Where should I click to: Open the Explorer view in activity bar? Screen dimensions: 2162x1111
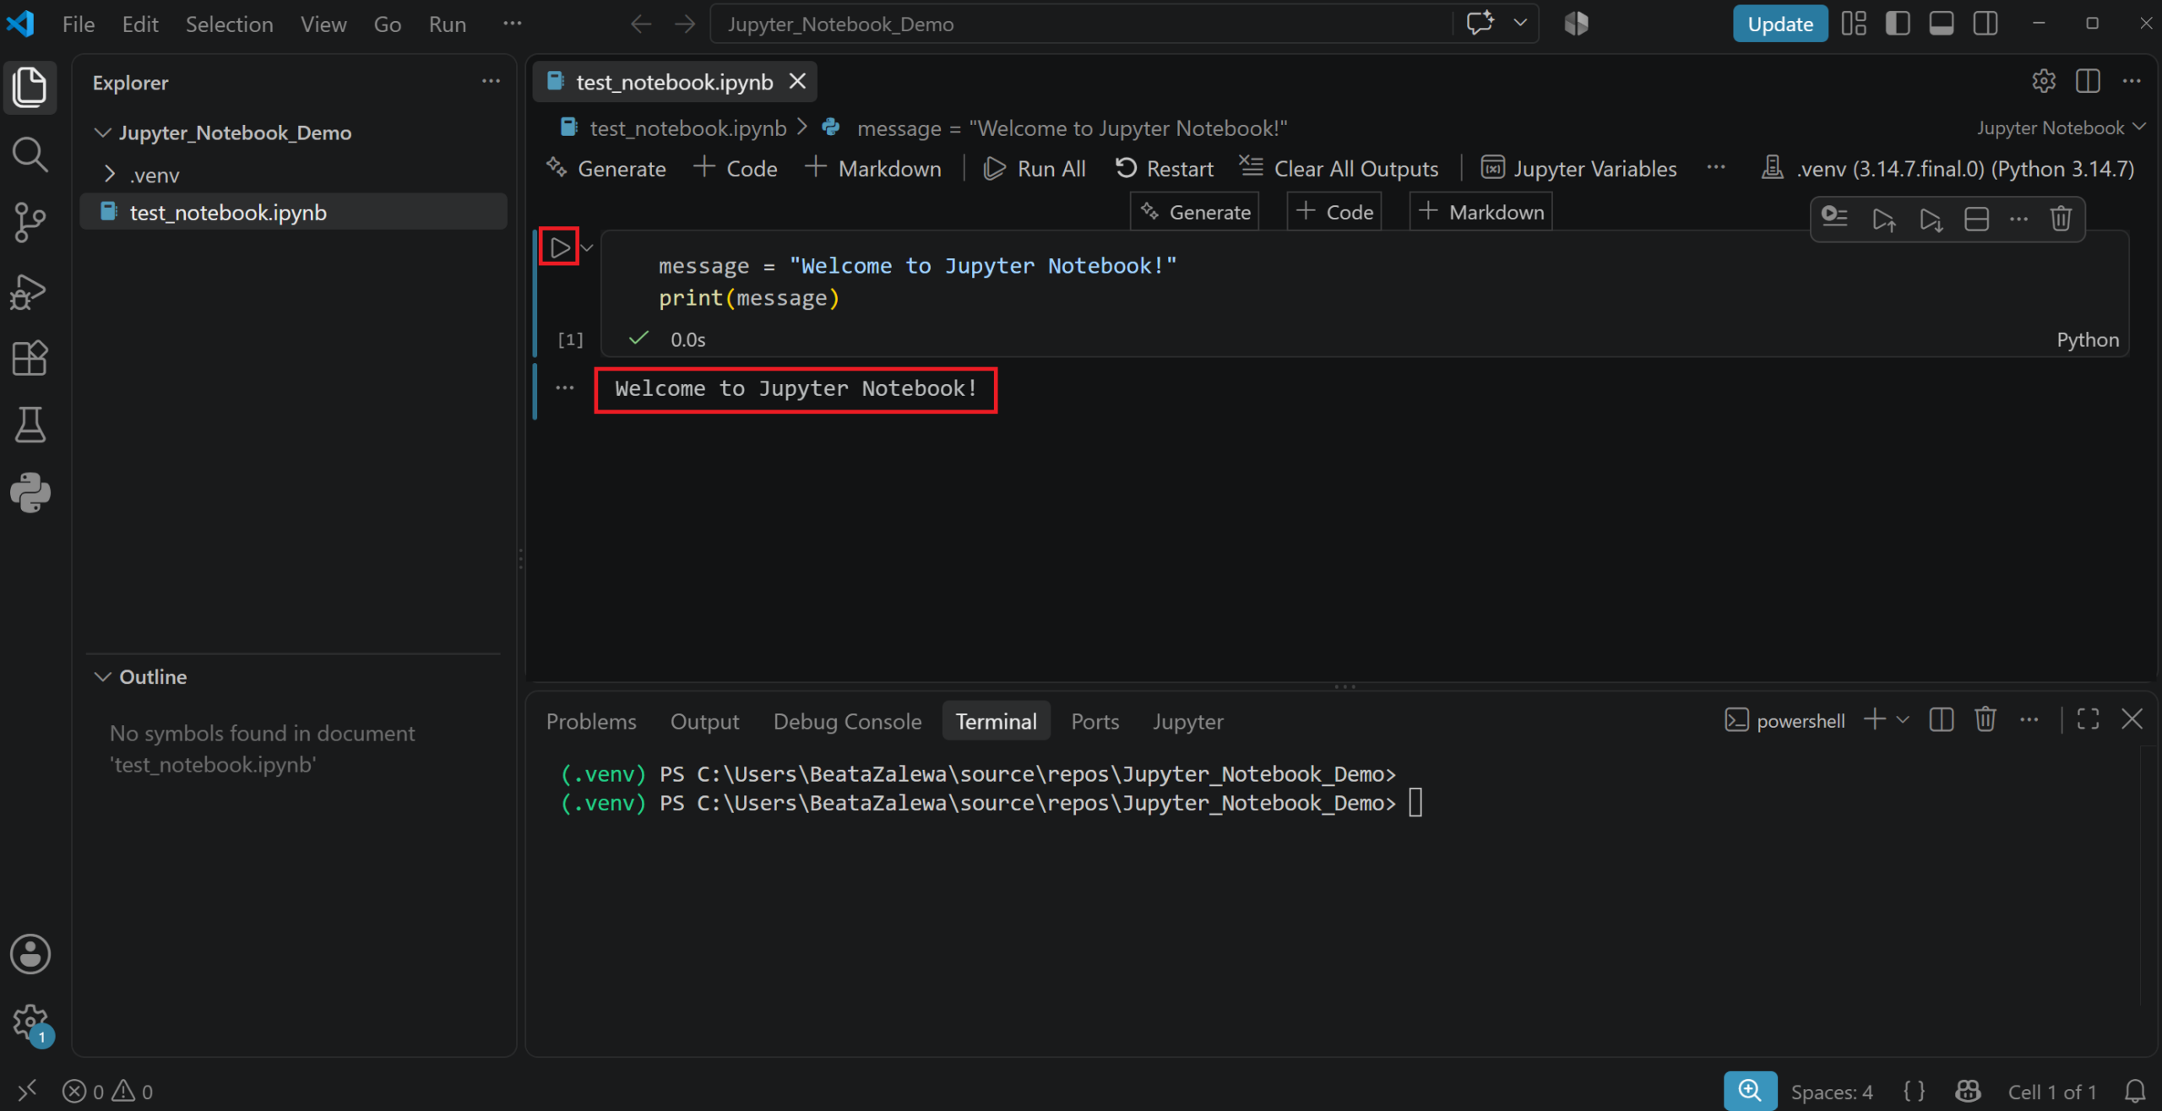pyautogui.click(x=30, y=86)
